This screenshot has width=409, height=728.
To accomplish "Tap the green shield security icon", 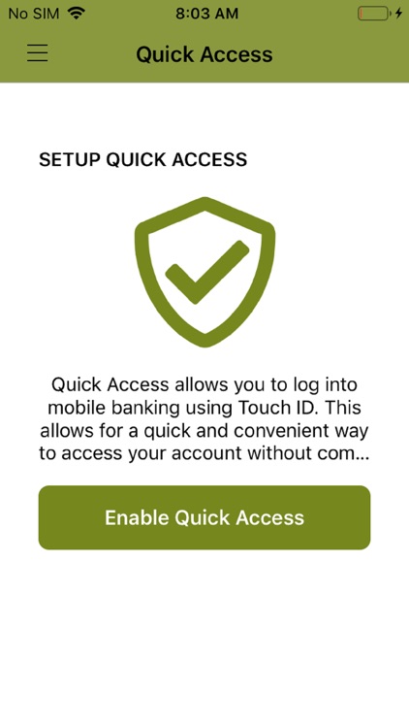I will (204, 272).
